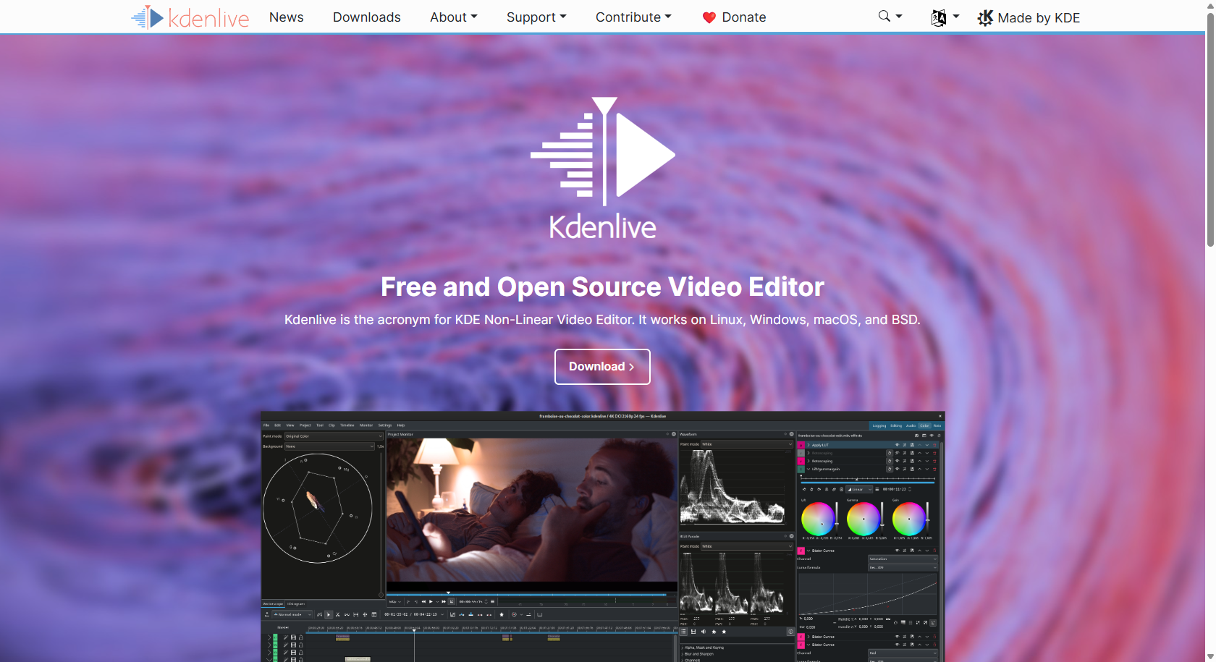This screenshot has width=1216, height=662.
Task: Delete the Bézier Curves effect with its trash icon
Action: click(x=935, y=551)
